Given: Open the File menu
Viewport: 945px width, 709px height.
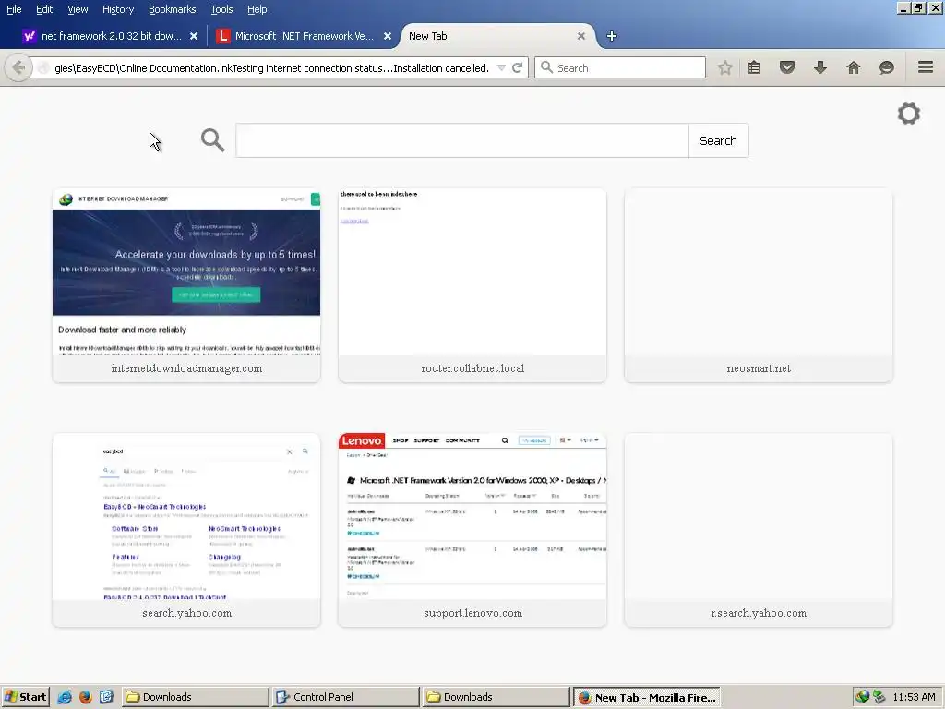Looking at the screenshot, I should (x=14, y=9).
